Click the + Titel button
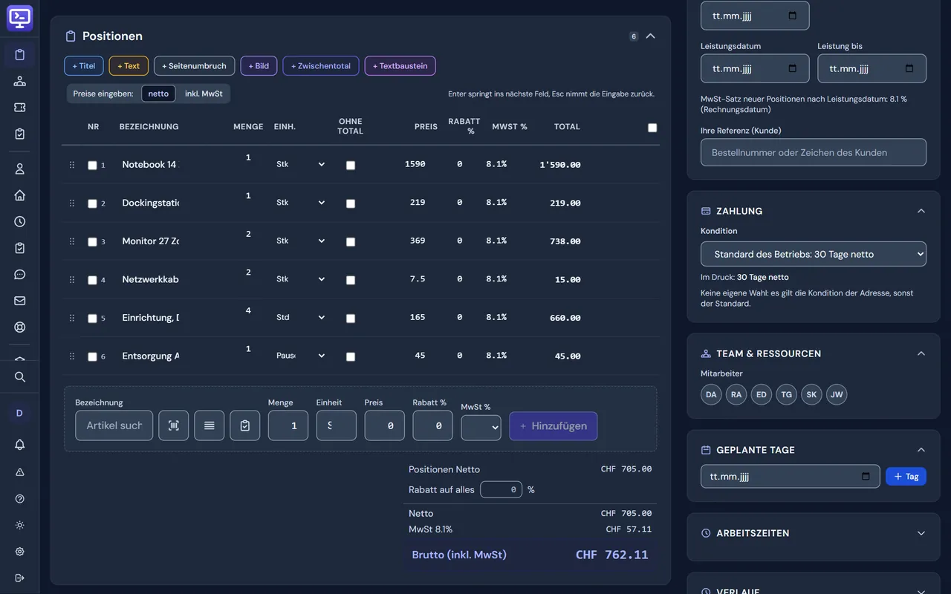Viewport: 951px width, 594px height. pos(84,66)
